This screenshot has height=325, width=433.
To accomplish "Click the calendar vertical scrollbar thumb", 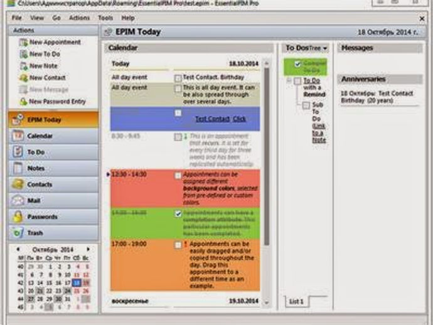I will (x=267, y=157).
